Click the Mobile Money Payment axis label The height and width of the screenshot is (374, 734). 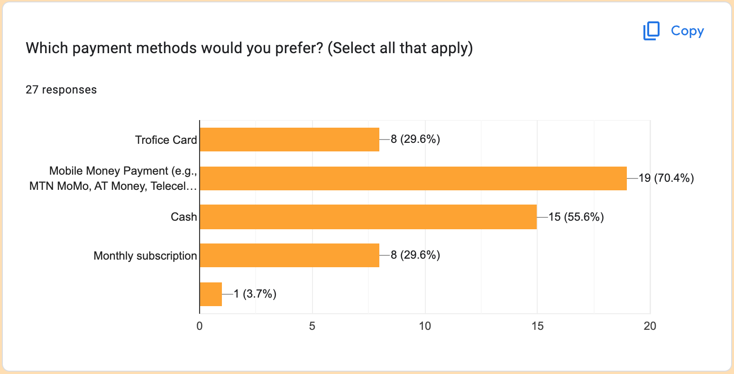click(114, 178)
